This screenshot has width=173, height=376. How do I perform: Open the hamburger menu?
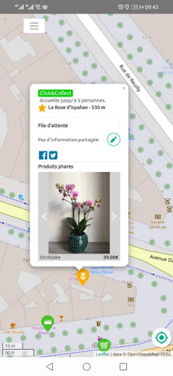coord(34,26)
